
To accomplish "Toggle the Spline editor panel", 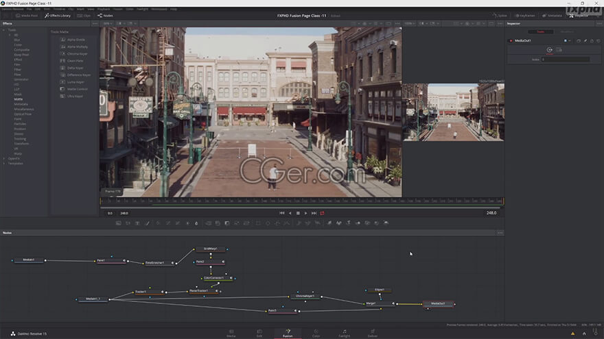I will [x=500, y=16].
